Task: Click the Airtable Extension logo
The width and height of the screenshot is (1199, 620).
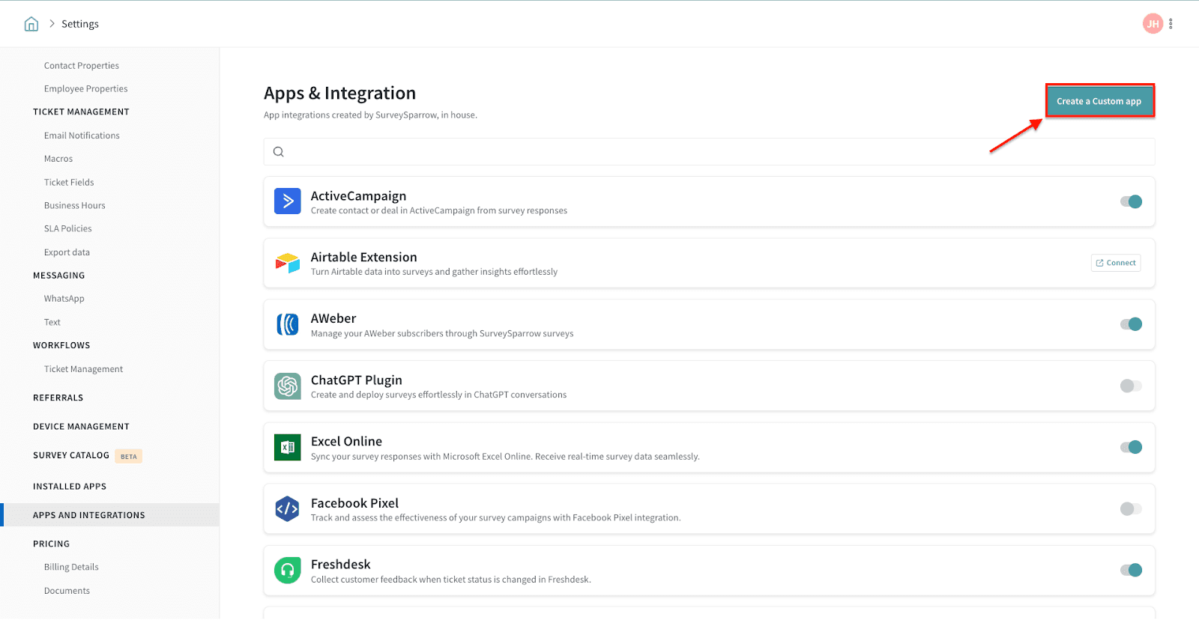Action: pos(287,263)
